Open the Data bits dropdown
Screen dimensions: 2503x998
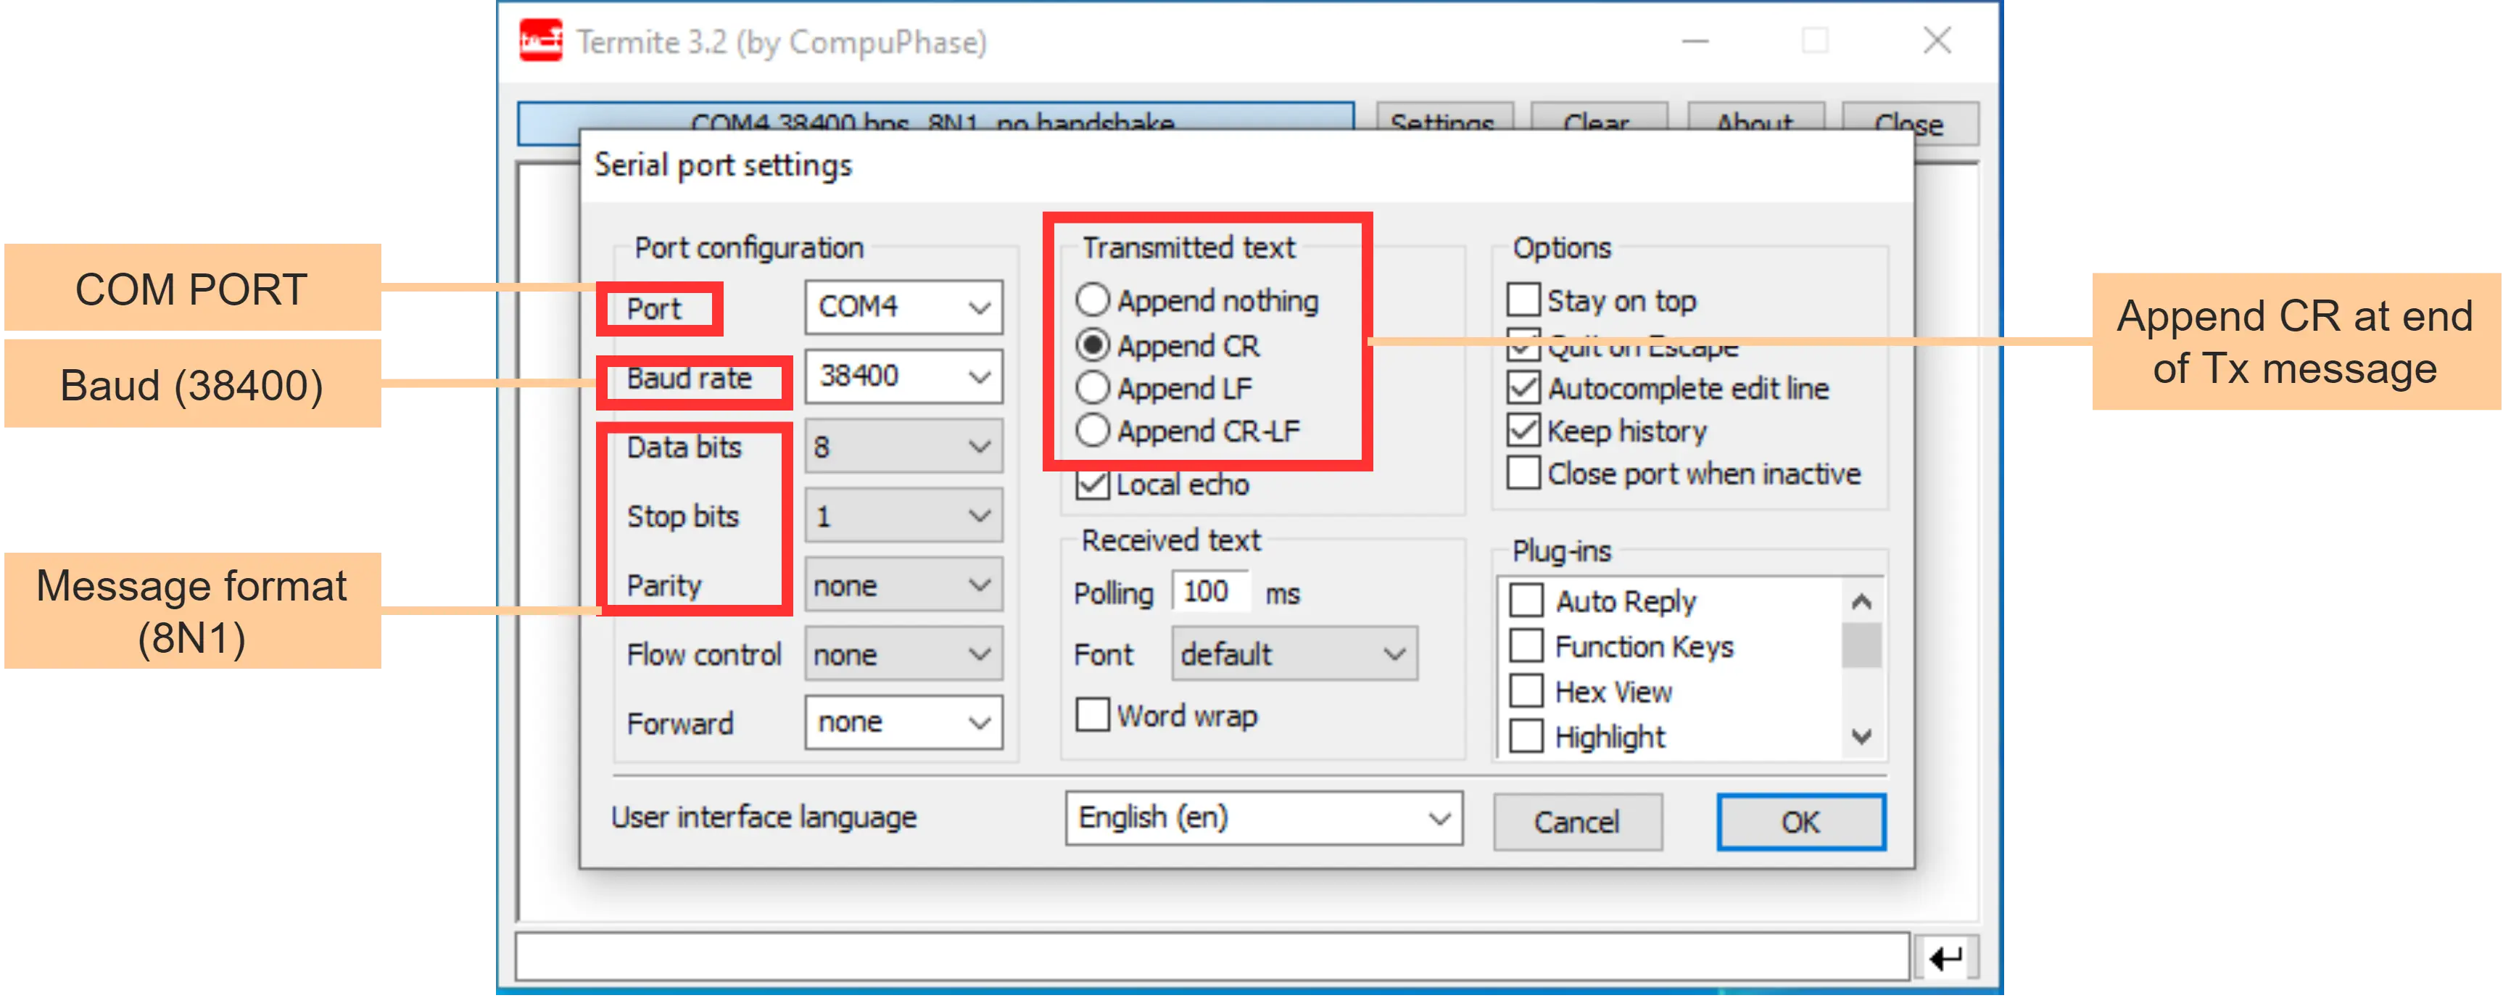(903, 446)
